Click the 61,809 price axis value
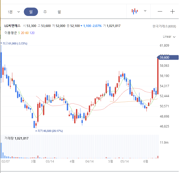This screenshot has width=180, height=173. (x=164, y=46)
